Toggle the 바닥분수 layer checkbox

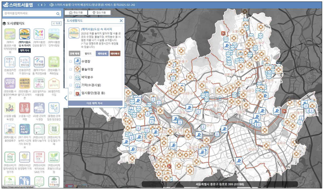click(x=71, y=77)
